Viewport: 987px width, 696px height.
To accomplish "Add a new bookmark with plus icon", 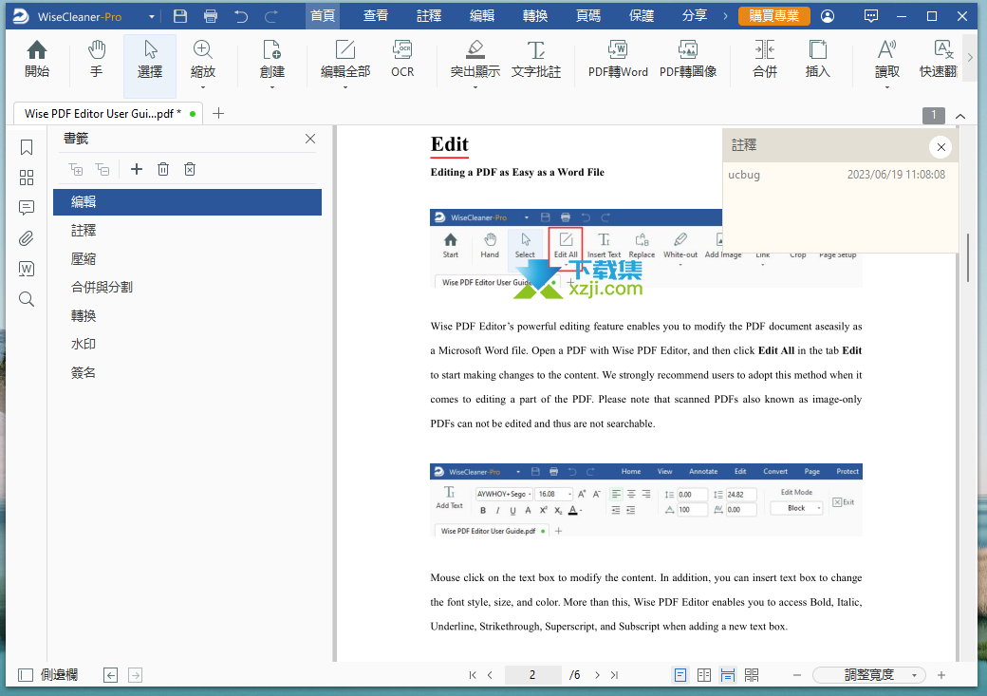I will 137,169.
